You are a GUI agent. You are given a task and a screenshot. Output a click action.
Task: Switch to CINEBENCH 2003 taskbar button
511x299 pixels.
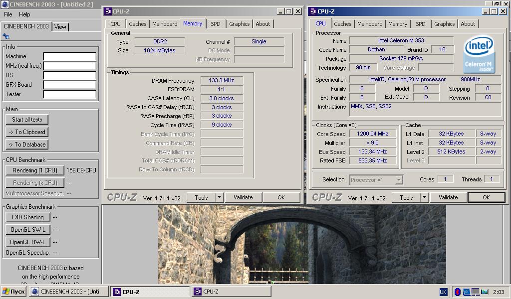tap(69, 292)
